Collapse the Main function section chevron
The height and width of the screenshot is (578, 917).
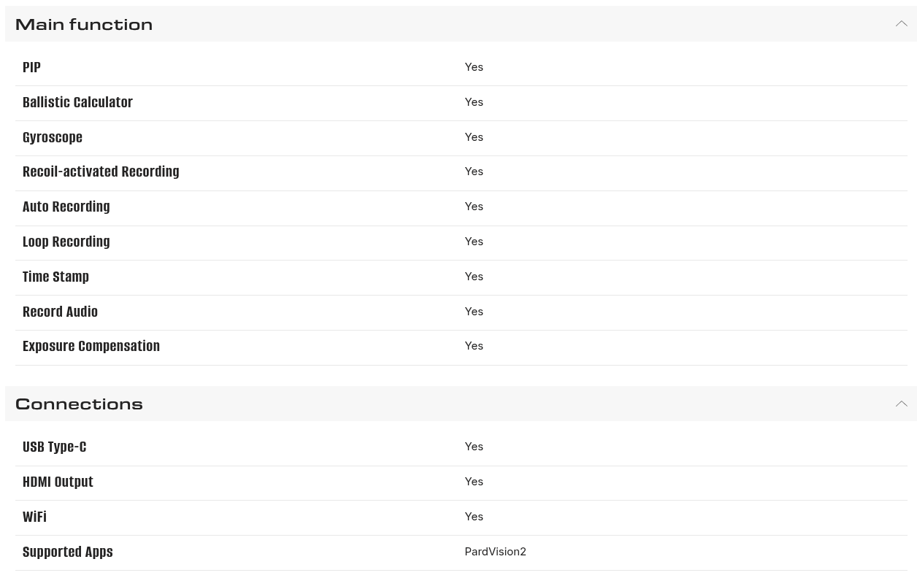[x=901, y=24]
